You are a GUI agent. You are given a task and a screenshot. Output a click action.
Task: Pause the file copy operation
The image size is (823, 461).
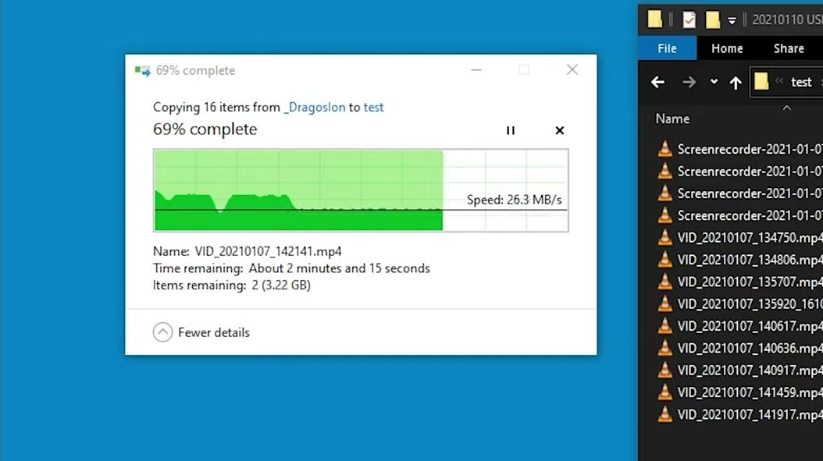coord(510,130)
